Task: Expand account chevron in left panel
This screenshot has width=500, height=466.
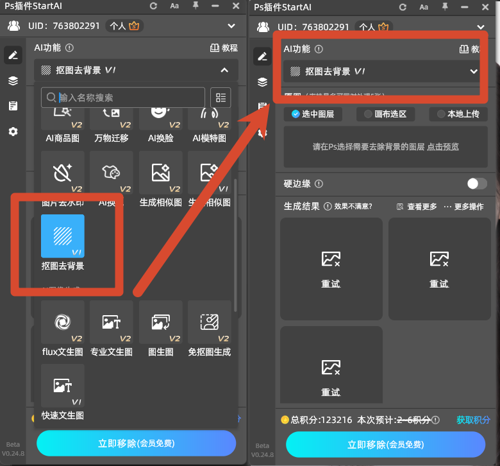Action: click(x=231, y=26)
